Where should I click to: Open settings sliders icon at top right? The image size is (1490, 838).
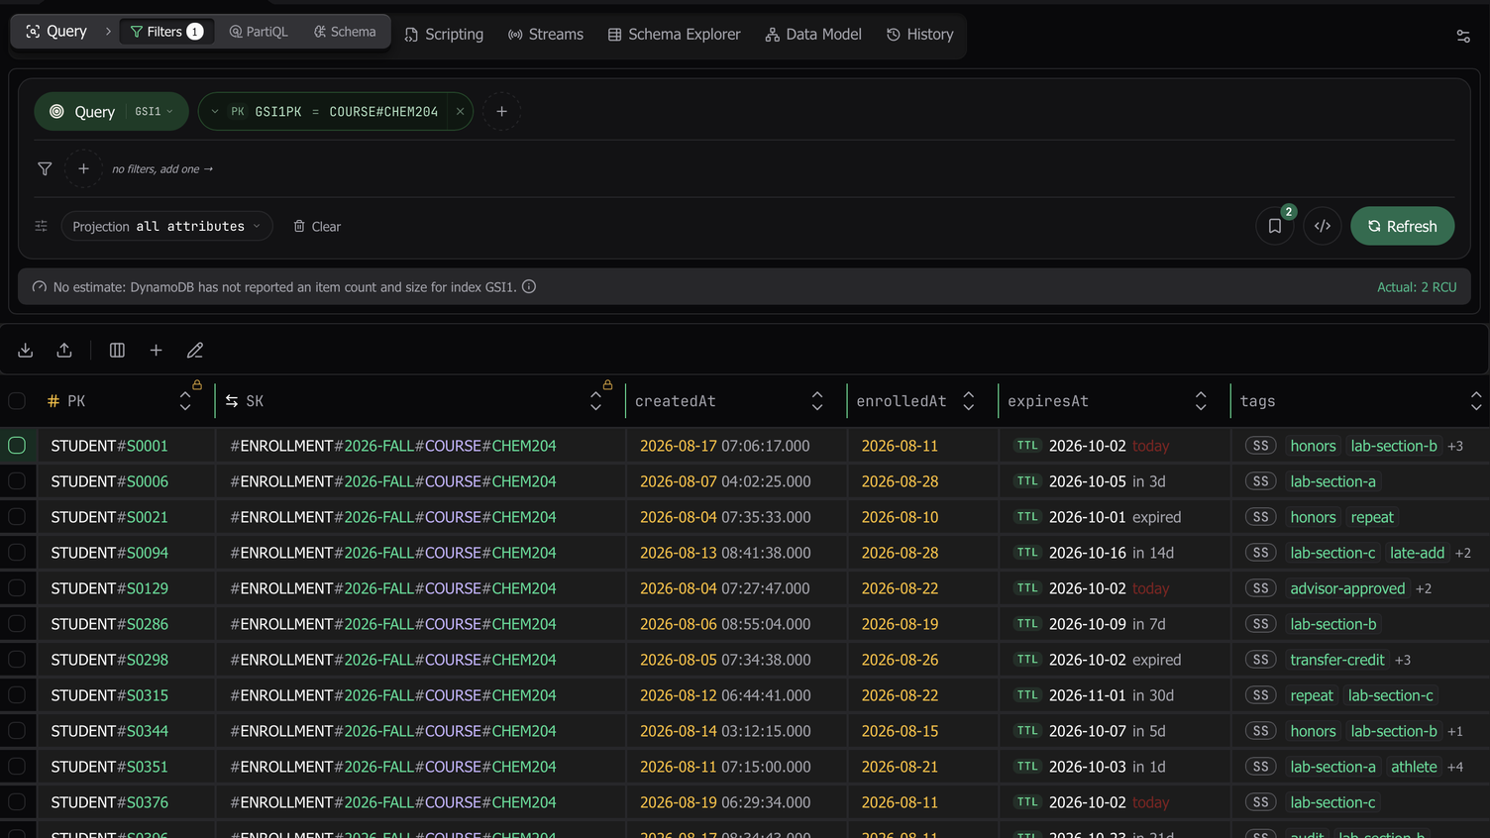(1463, 36)
